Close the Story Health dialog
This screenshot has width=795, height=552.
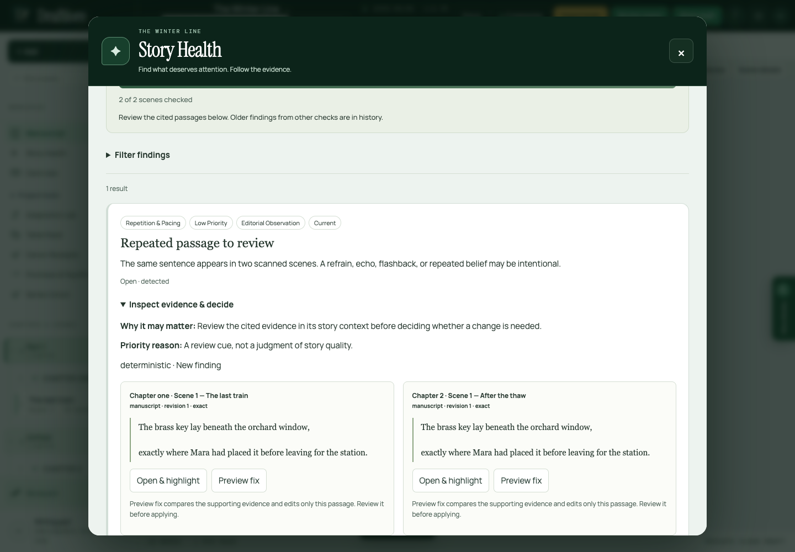(681, 51)
